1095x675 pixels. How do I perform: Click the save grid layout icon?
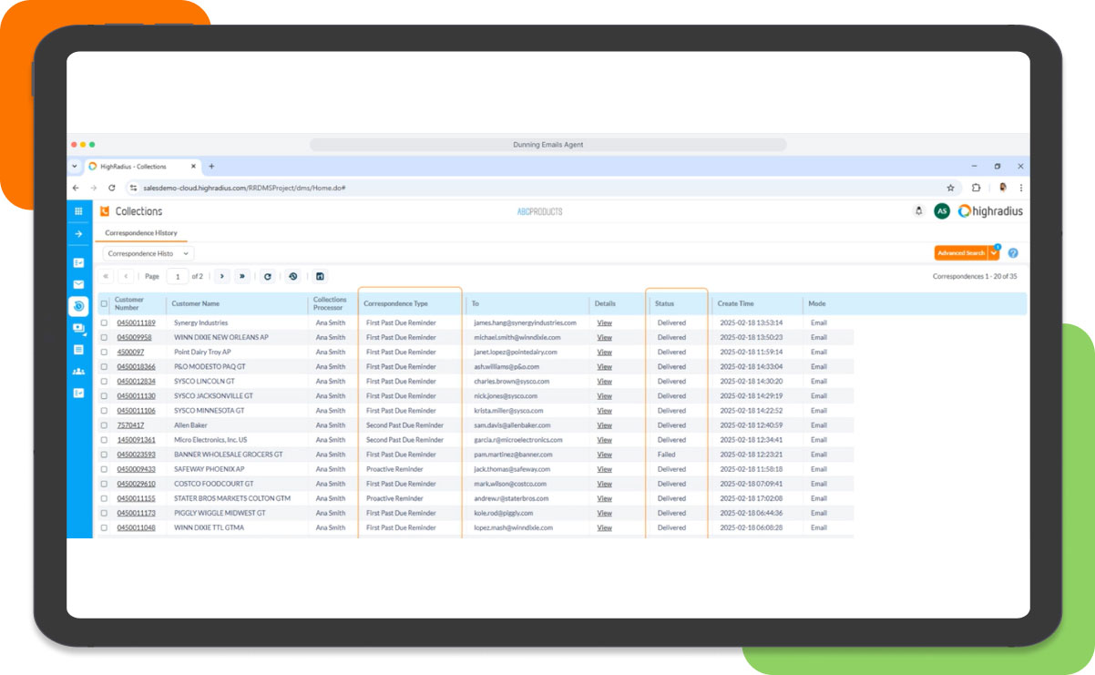(x=320, y=276)
